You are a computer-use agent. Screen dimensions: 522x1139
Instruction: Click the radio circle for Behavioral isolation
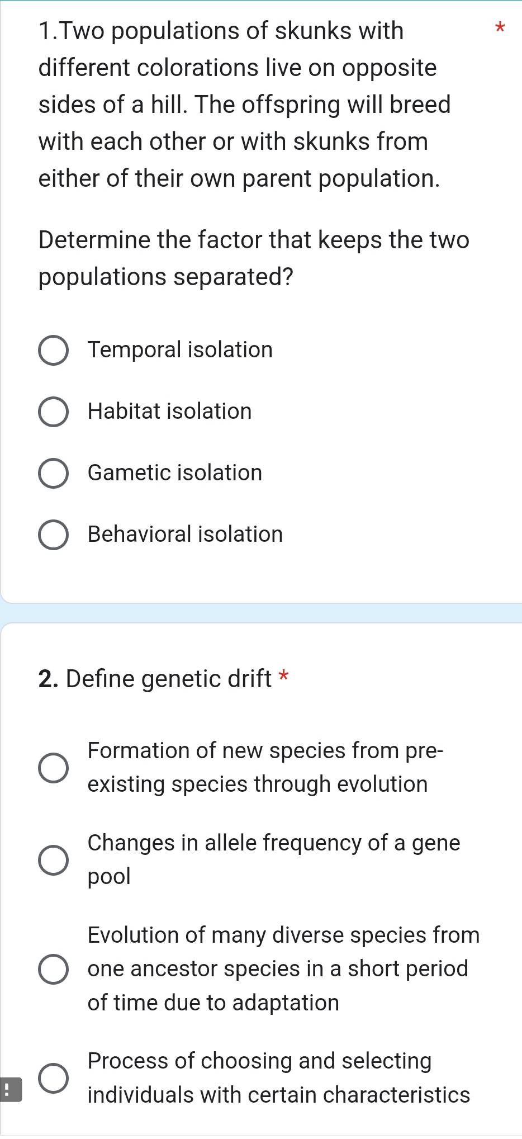tap(53, 534)
